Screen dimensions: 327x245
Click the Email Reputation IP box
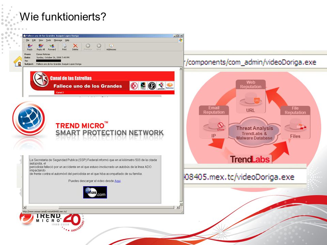pyautogui.click(x=214, y=122)
